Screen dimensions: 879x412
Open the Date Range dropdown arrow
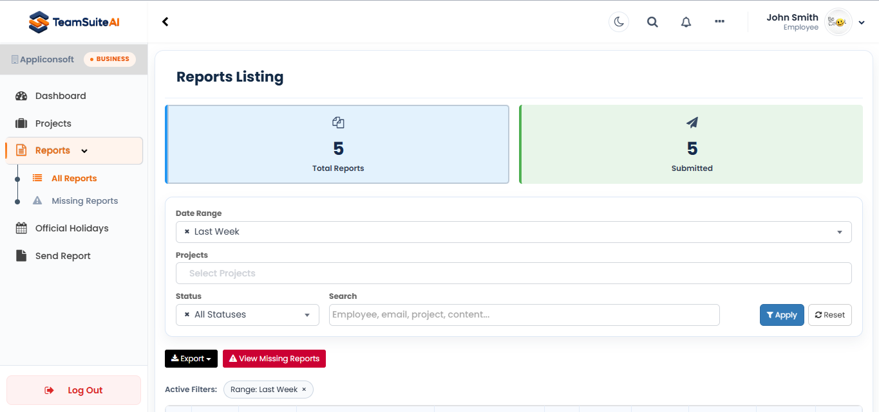coord(840,232)
